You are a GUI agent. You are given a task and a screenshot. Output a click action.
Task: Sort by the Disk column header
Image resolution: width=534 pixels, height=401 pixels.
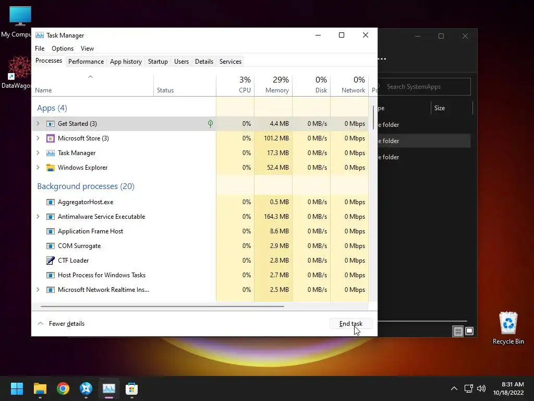click(x=311, y=85)
